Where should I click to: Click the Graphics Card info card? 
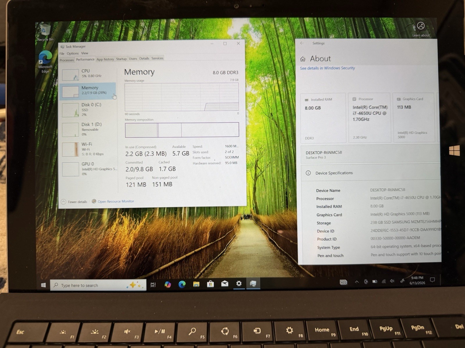[414, 117]
